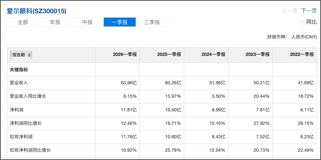Viewport: 321px width, 160px height.
Task: Open the 三季报 tab
Action: [152, 22]
